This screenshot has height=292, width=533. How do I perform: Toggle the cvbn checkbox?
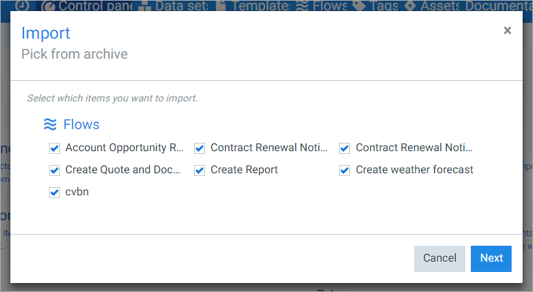[x=55, y=193]
